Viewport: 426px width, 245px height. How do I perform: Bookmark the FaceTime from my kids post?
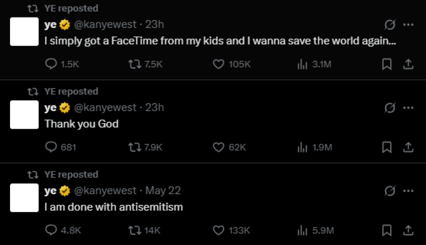[x=387, y=64]
